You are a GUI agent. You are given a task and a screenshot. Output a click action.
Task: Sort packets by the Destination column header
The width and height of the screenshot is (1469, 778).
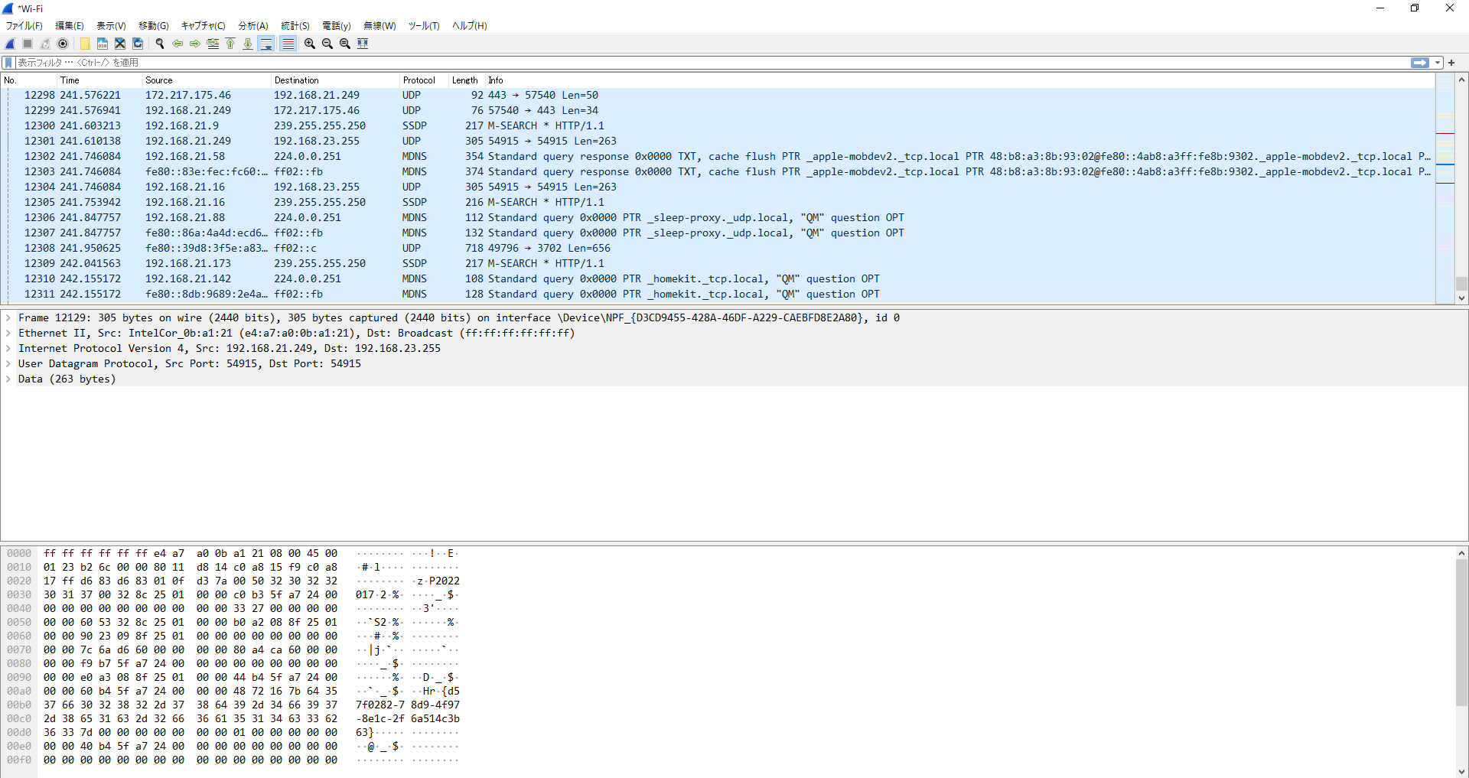click(x=335, y=80)
